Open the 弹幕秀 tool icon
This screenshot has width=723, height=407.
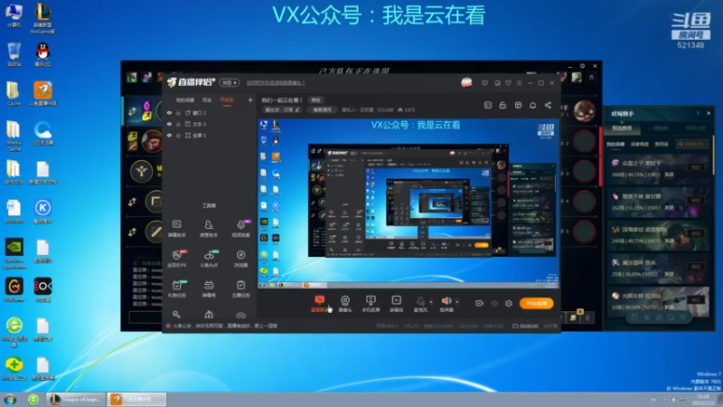coord(209,289)
